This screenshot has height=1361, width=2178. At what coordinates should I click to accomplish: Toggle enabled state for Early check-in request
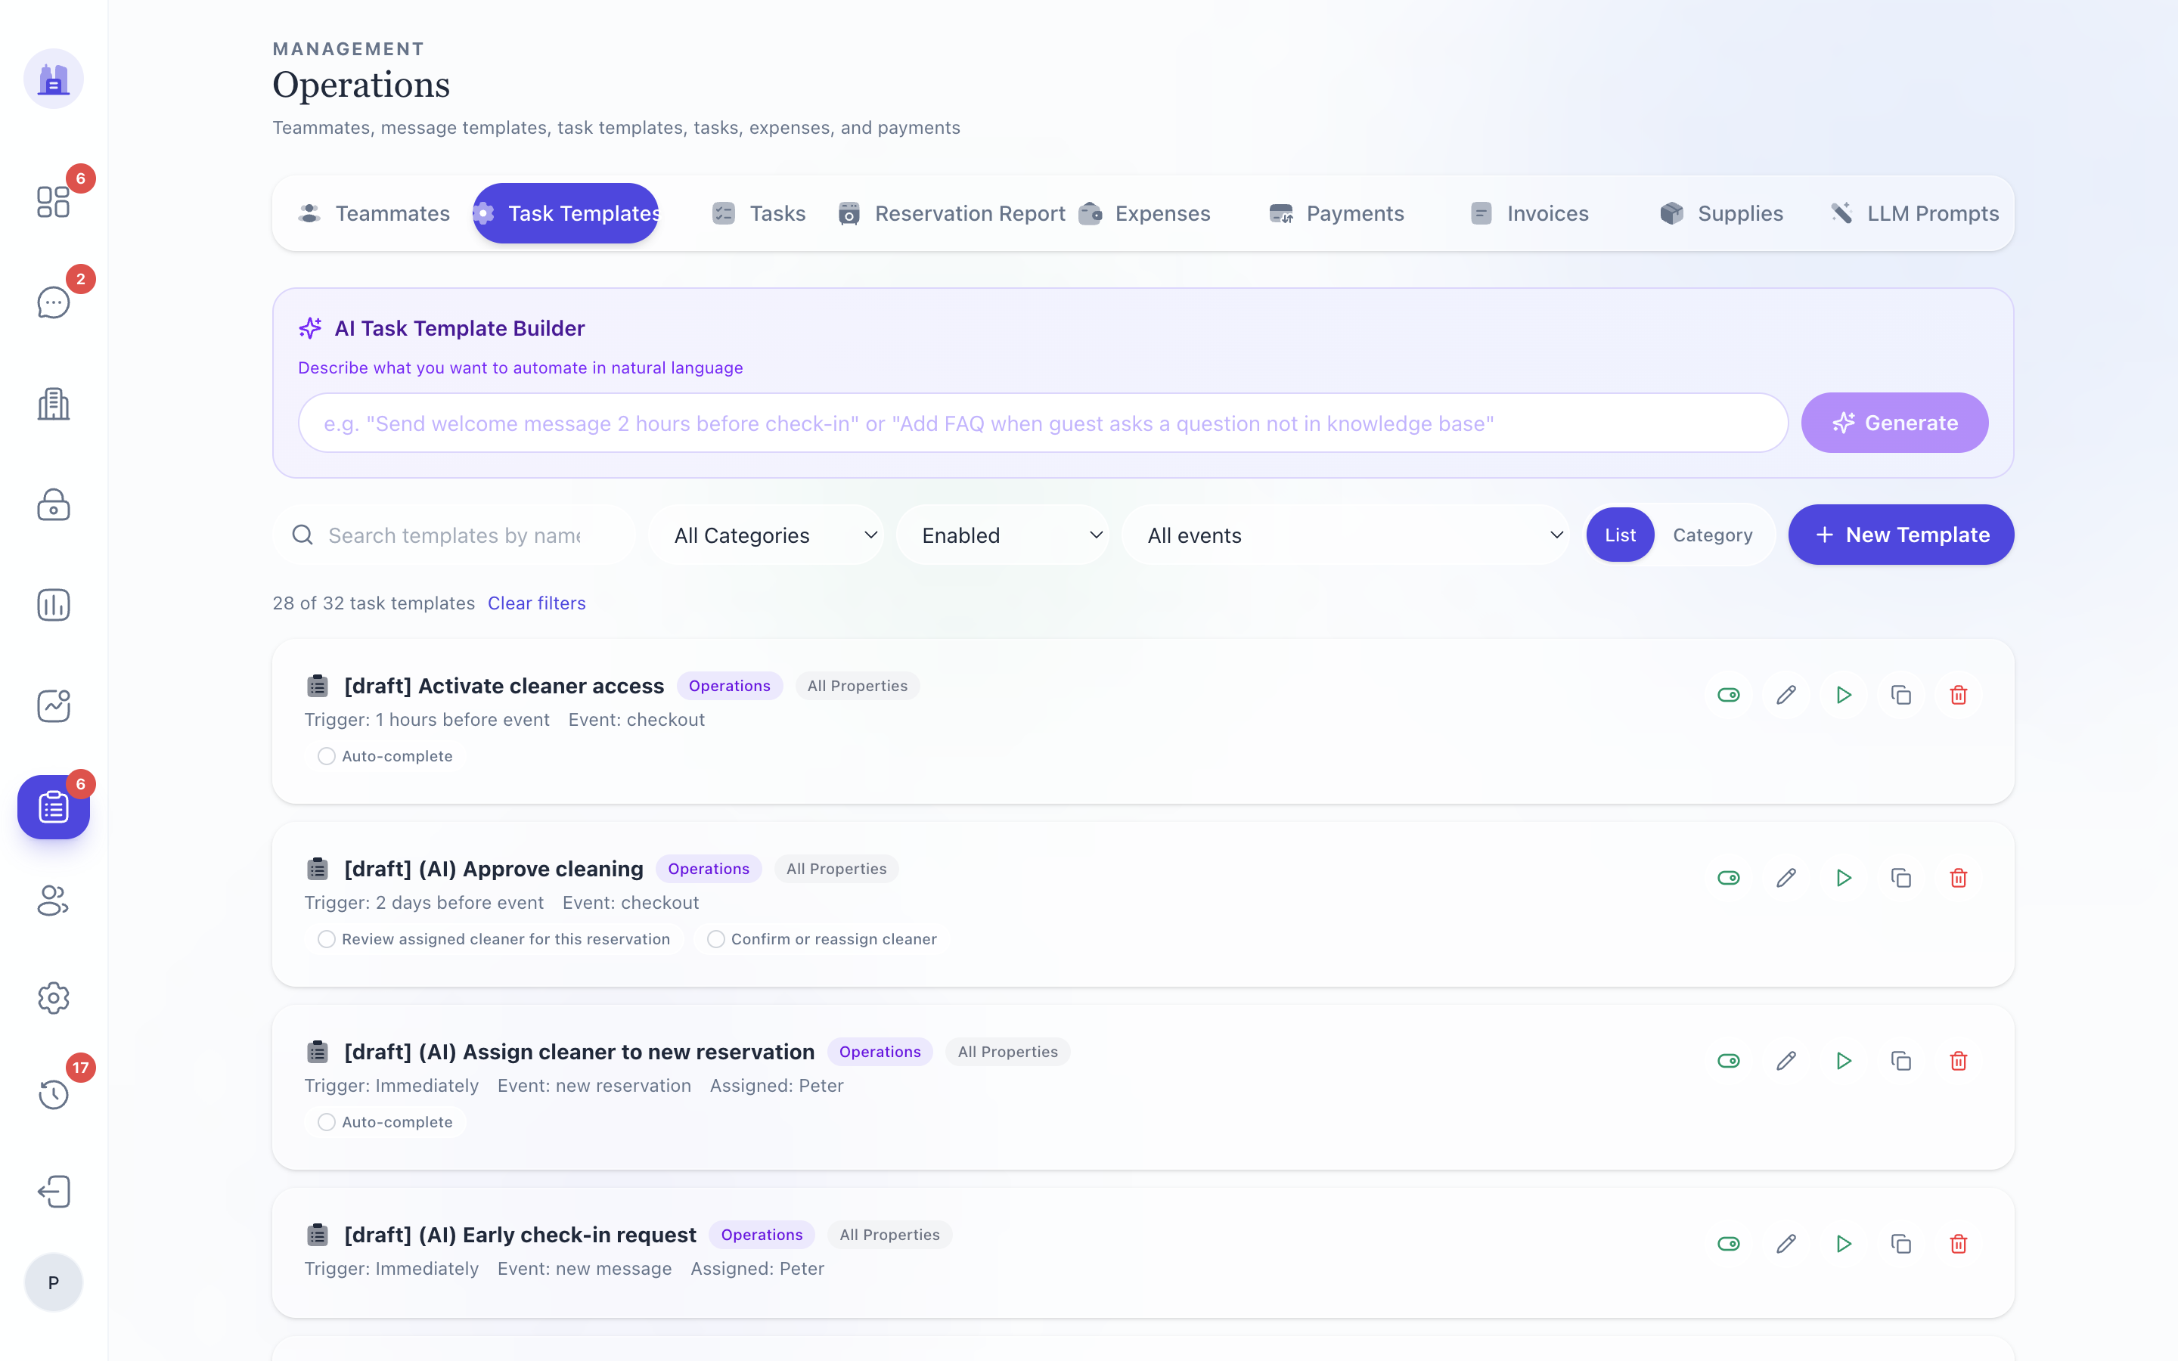(x=1728, y=1244)
